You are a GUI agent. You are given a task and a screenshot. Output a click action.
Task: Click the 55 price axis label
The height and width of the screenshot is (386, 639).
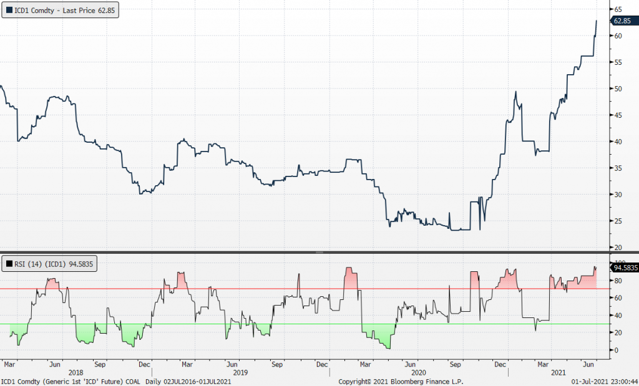[618, 62]
